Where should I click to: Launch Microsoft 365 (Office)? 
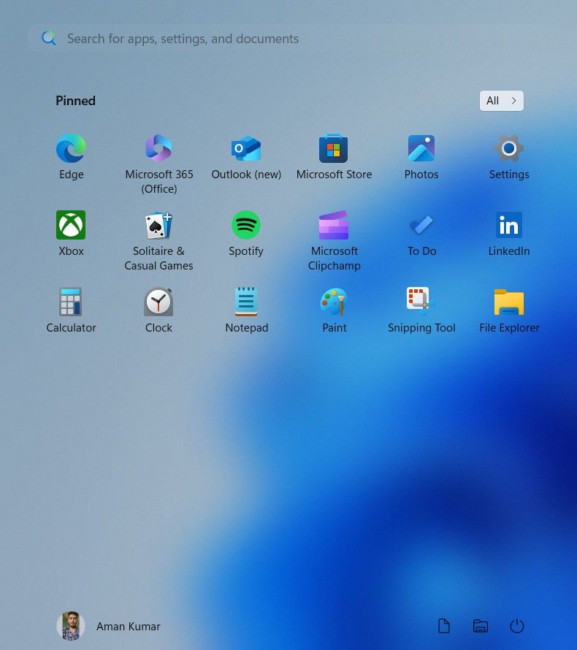(x=158, y=148)
